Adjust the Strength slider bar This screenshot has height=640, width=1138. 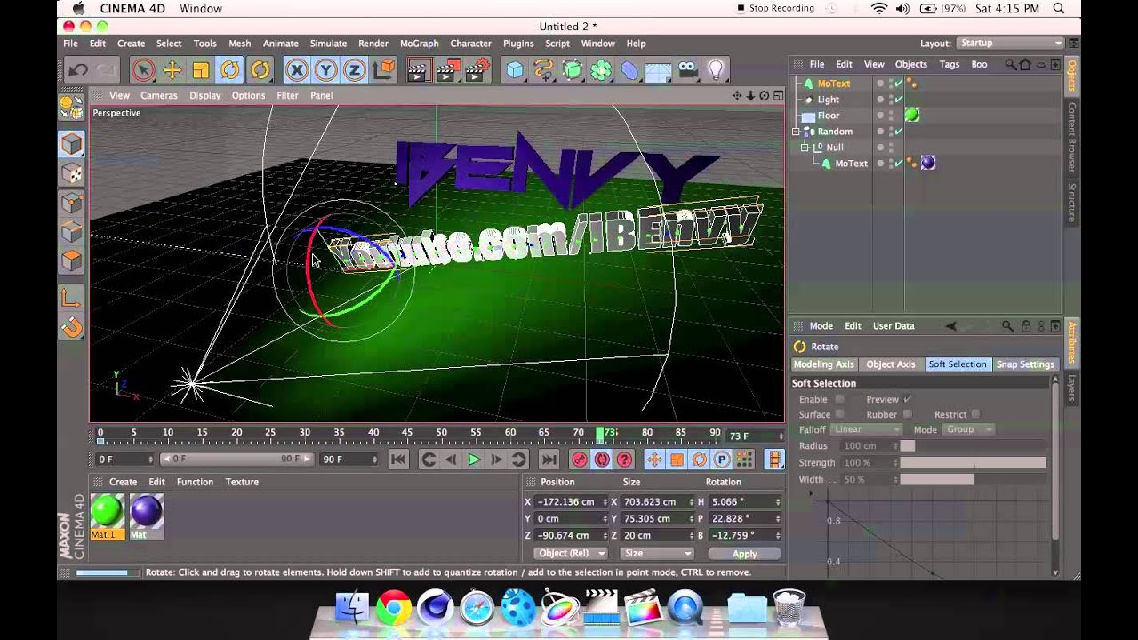pyautogui.click(x=973, y=463)
